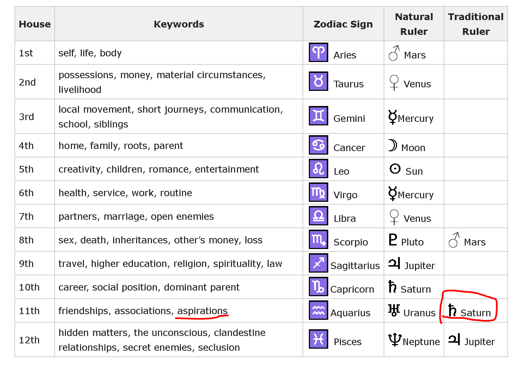This screenshot has height=380, width=513.
Task: Select the Keywords column header
Action: (179, 24)
